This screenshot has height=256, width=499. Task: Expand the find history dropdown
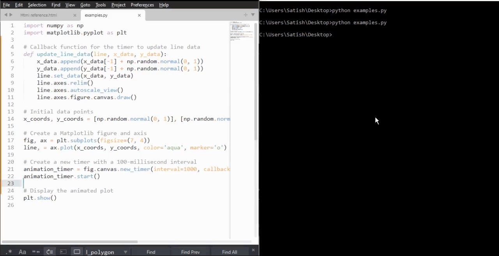126,252
